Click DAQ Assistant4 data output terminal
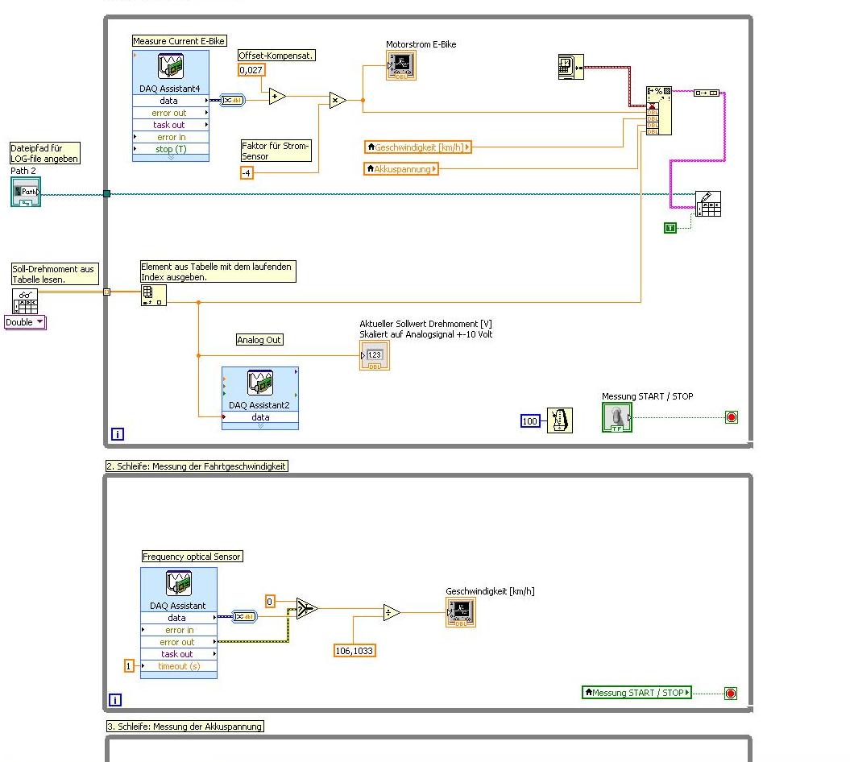The height and width of the screenshot is (762, 850). click(x=171, y=101)
